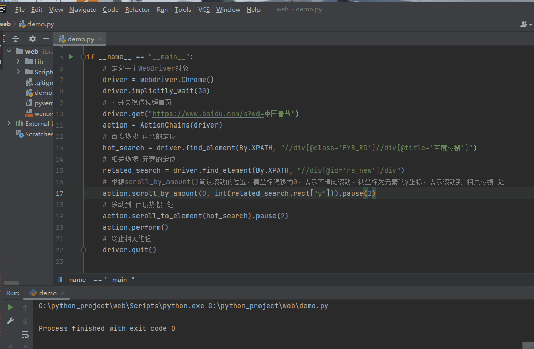Collapse the web project root folder
This screenshot has height=349, width=534.
click(x=9, y=51)
